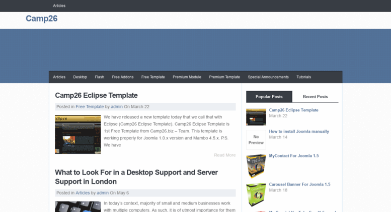Open Special Announcements menu item
The height and width of the screenshot is (212, 391).
click(x=268, y=77)
